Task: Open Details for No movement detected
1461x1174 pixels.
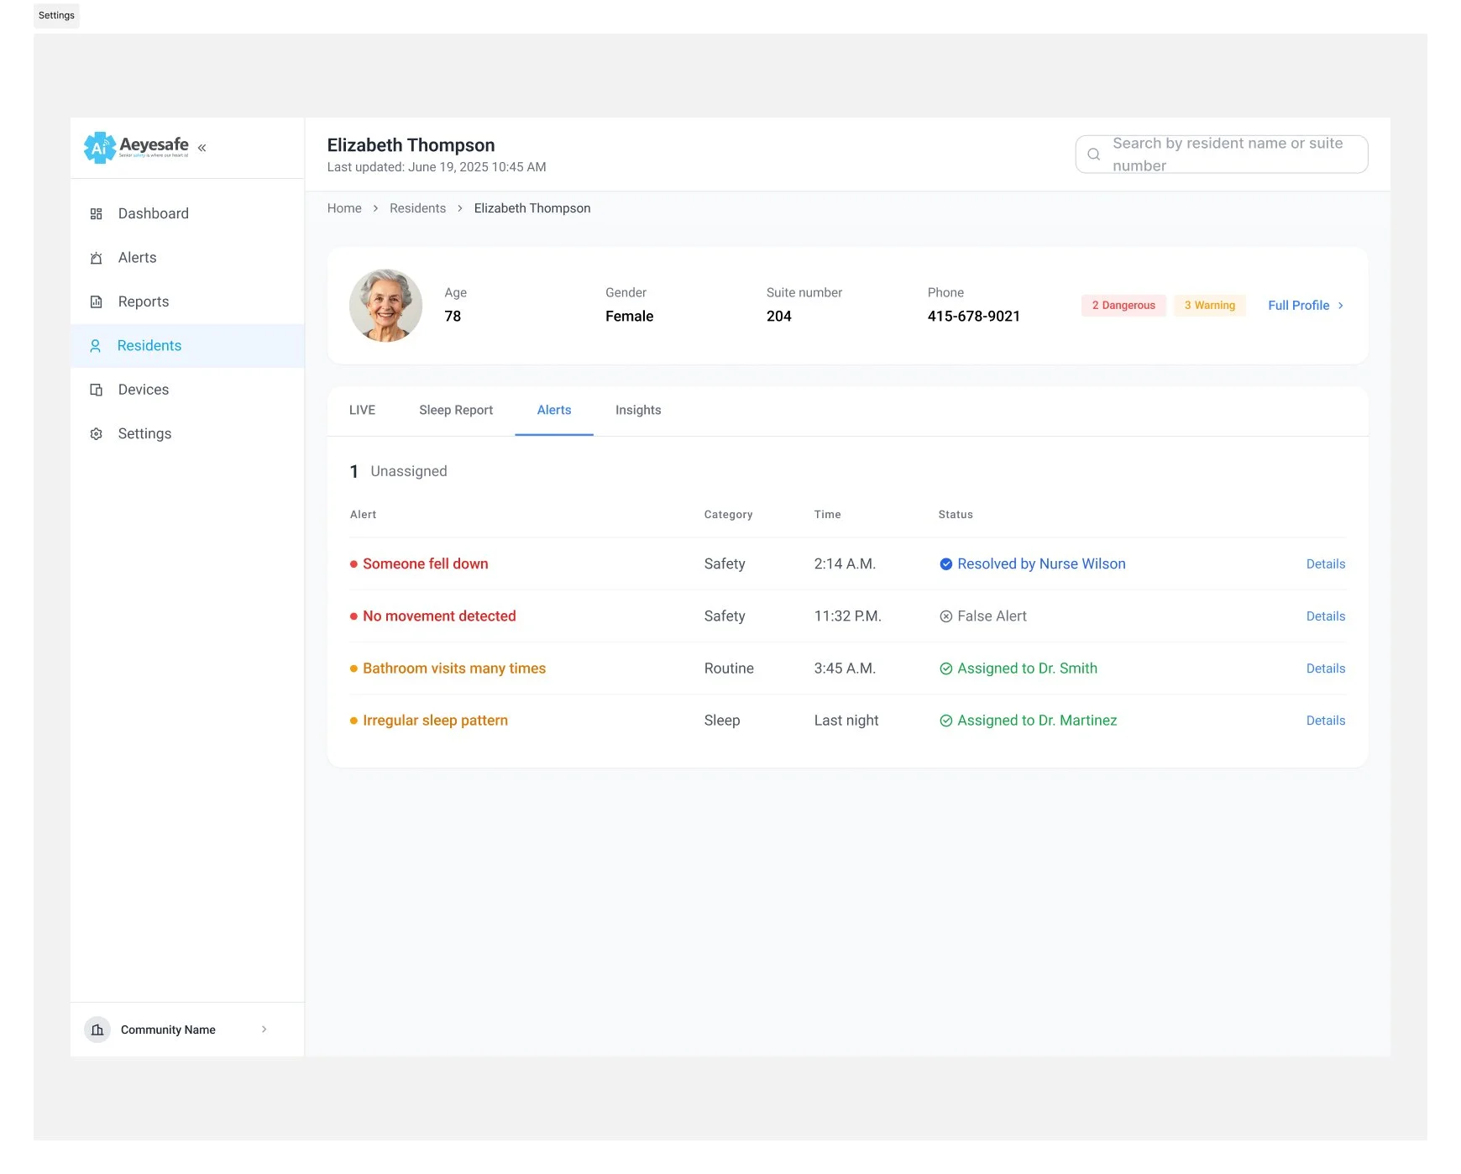Action: 1326,616
